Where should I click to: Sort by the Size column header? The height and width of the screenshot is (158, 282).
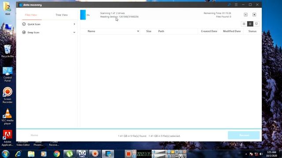(x=149, y=31)
